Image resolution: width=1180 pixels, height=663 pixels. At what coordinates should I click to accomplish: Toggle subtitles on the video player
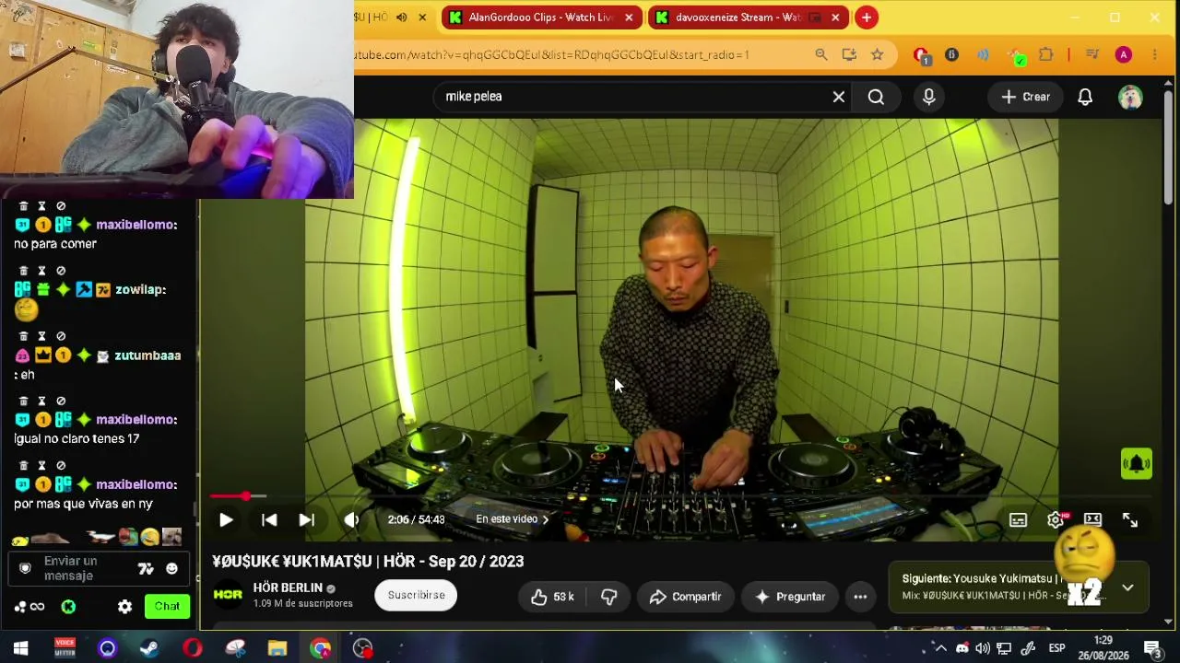click(x=1018, y=520)
